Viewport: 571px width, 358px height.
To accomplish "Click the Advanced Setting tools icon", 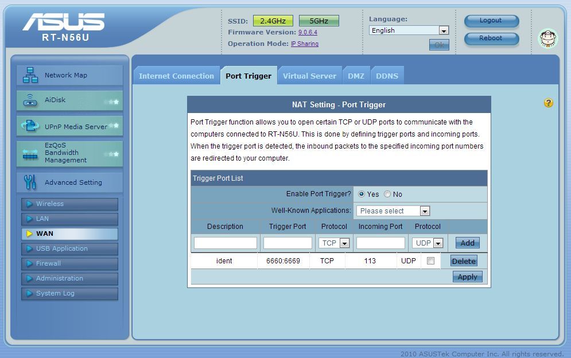I will point(30,182).
